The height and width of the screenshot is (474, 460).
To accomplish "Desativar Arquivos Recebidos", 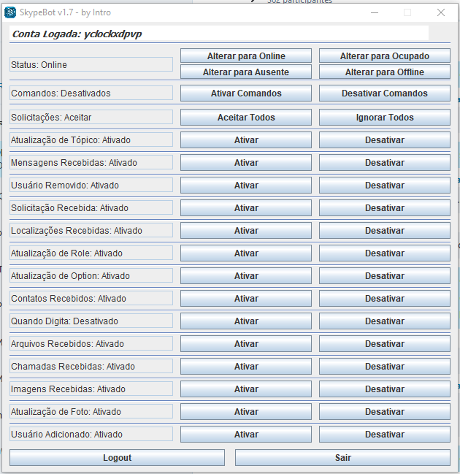I will pyautogui.click(x=385, y=344).
